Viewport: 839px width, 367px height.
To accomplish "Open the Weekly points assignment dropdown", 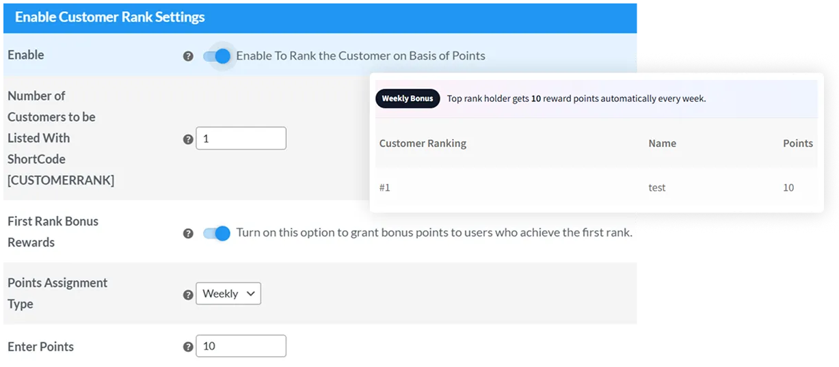I will pyautogui.click(x=228, y=294).
